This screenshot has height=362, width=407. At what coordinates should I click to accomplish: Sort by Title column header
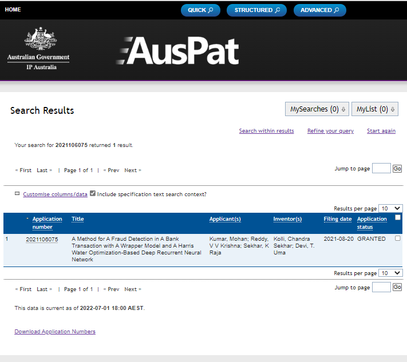[78, 219]
